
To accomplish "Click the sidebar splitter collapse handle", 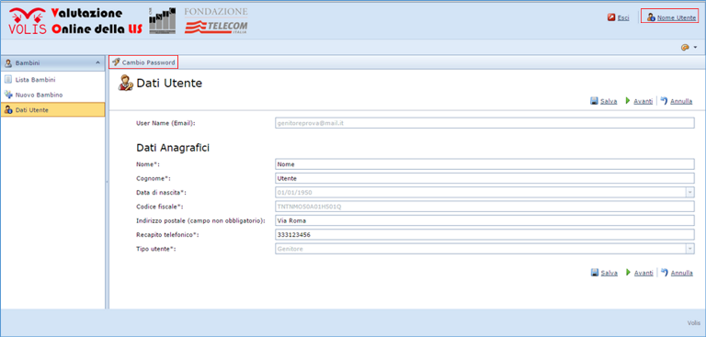I will pyautogui.click(x=108, y=182).
